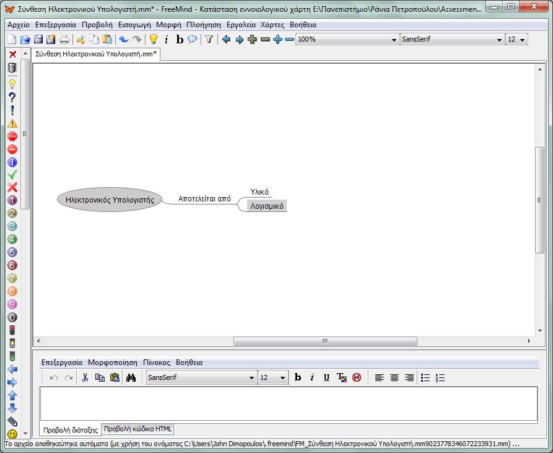Add the smiley face icon to the node
Image resolution: width=553 pixels, height=453 pixels.
pos(12,434)
